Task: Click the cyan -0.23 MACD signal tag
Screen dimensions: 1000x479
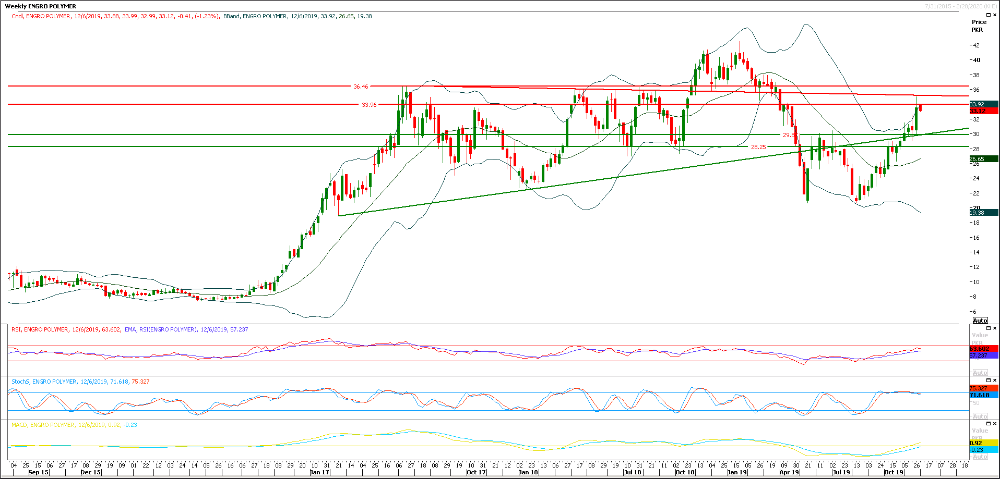Action: tap(984, 450)
